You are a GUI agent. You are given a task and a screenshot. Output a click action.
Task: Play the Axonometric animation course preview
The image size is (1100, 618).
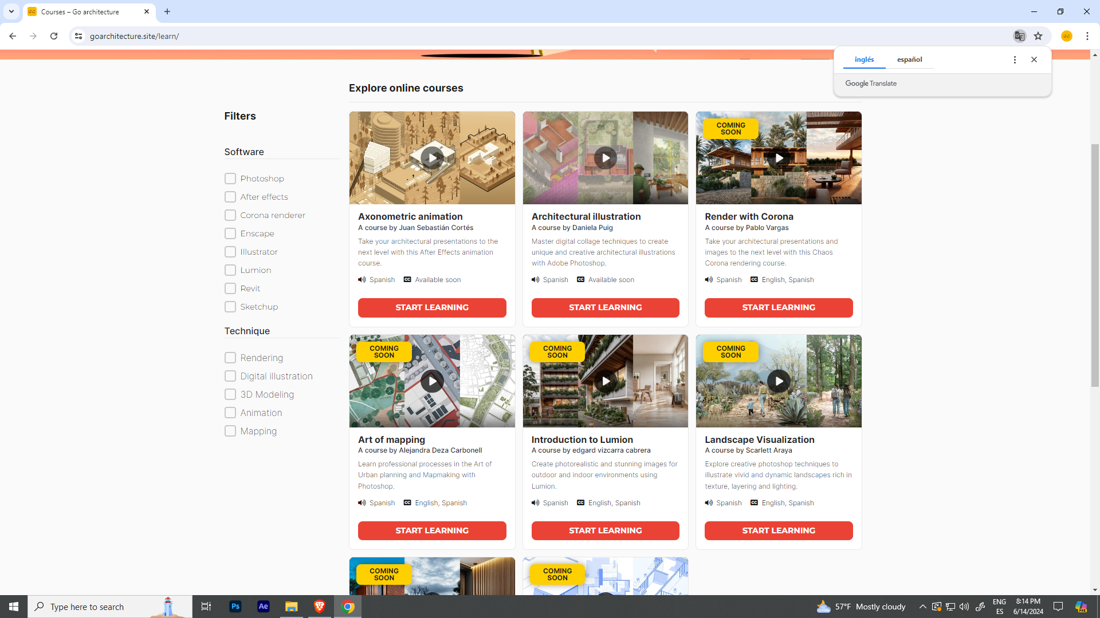pyautogui.click(x=432, y=158)
